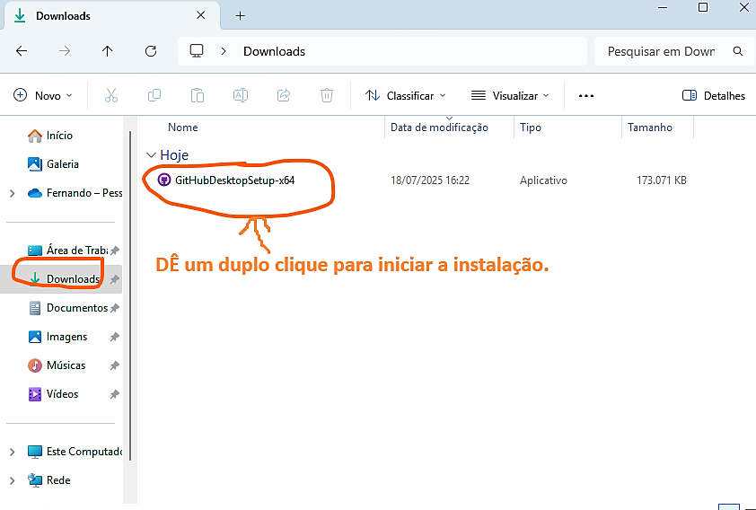Viewport: 756px width, 510px height.
Task: Click the Delete trash can icon
Action: coord(328,95)
